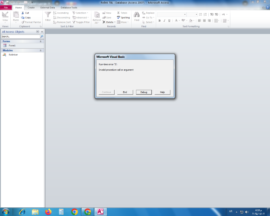Open the Delete dropdown arrow

click(x=115, y=22)
